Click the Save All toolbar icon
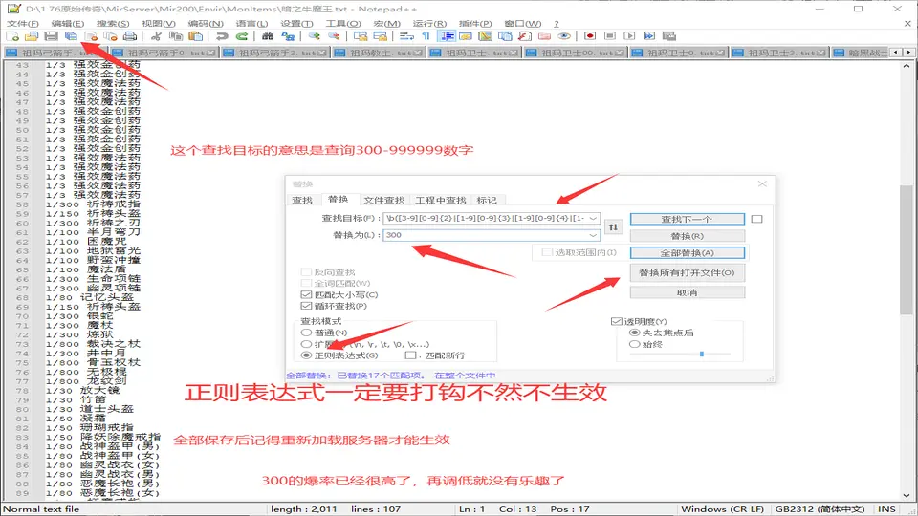The image size is (918, 516). (x=71, y=36)
